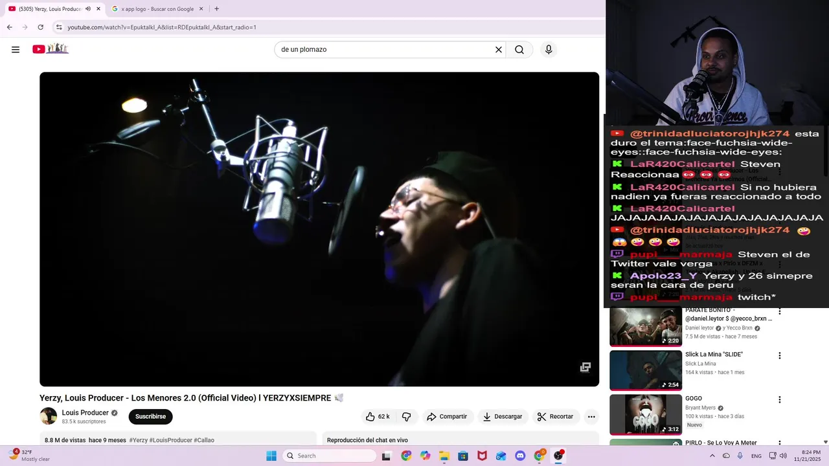
Task: Reload the page with refresh icon
Action: (x=40, y=27)
